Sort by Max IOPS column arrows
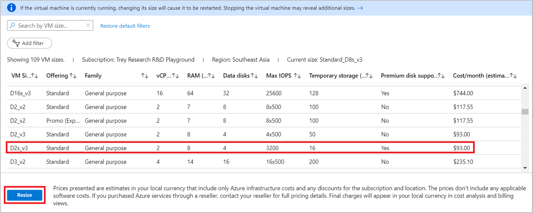 (297, 76)
